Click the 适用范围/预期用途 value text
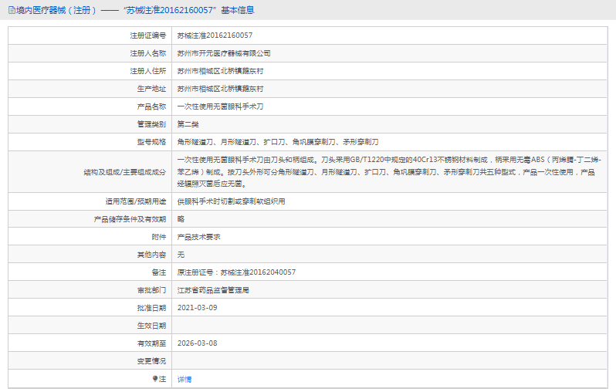Viewport: 616px width, 392px height. pyautogui.click(x=231, y=201)
